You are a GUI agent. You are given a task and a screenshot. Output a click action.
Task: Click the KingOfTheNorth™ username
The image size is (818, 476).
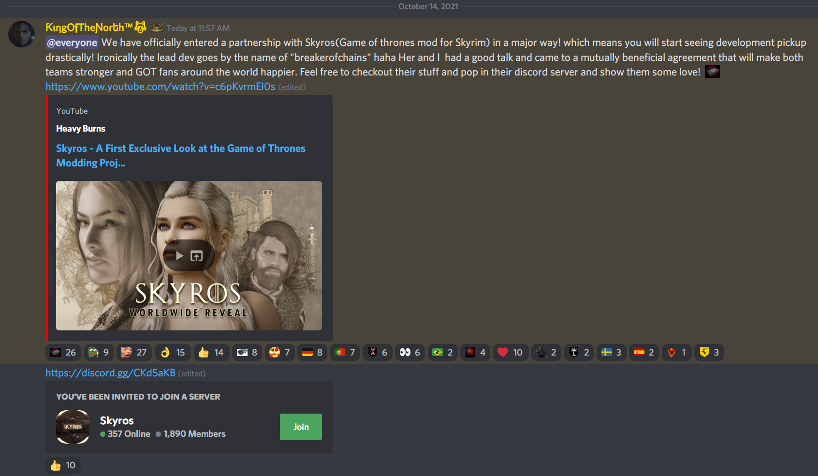[89, 28]
